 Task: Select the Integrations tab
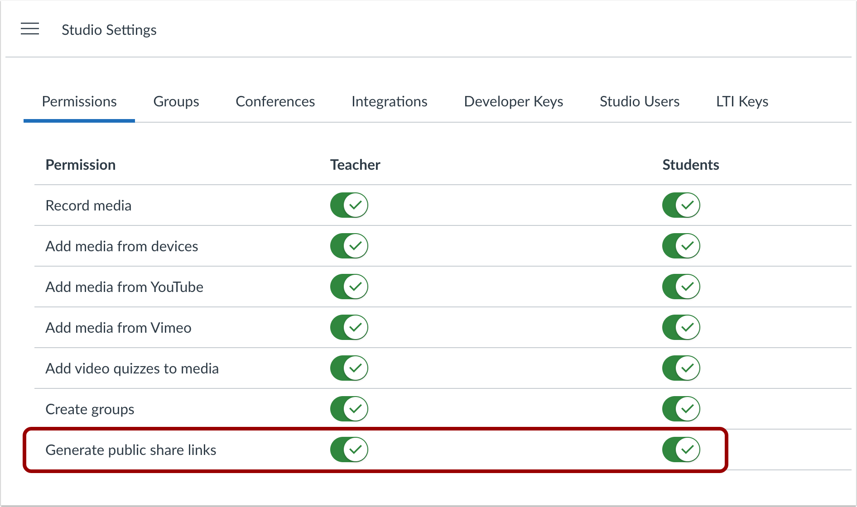(389, 101)
